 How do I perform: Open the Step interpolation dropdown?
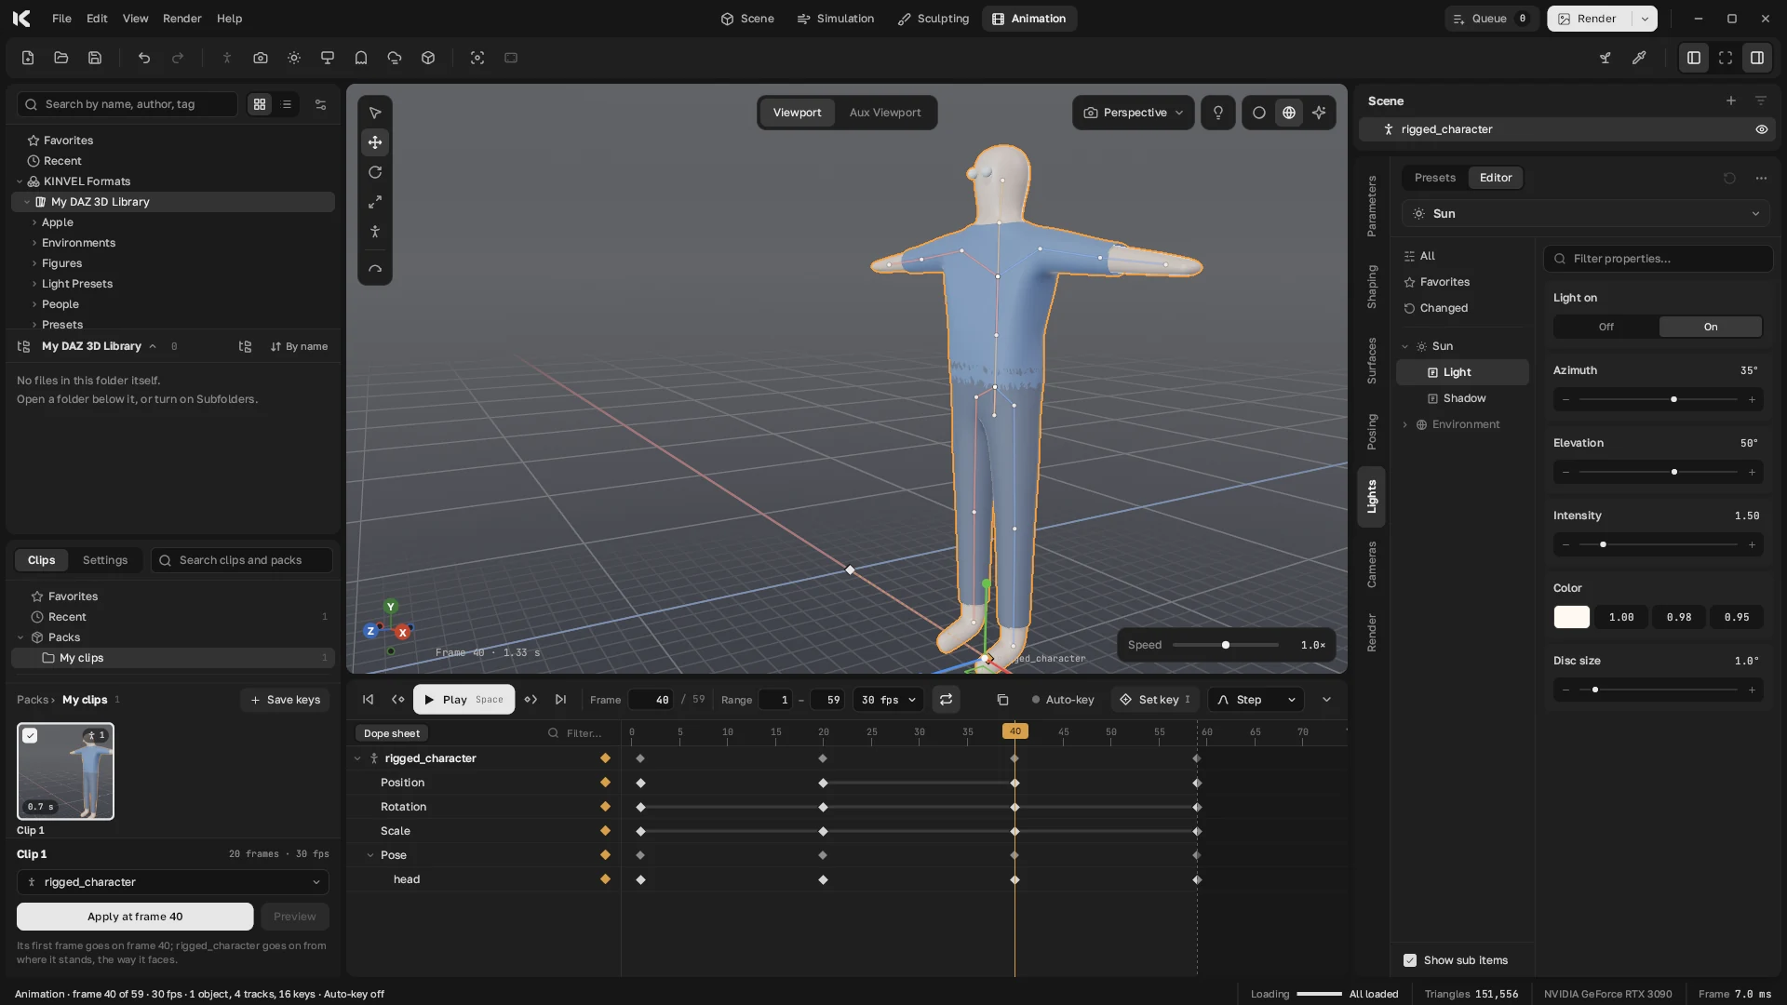click(1256, 700)
